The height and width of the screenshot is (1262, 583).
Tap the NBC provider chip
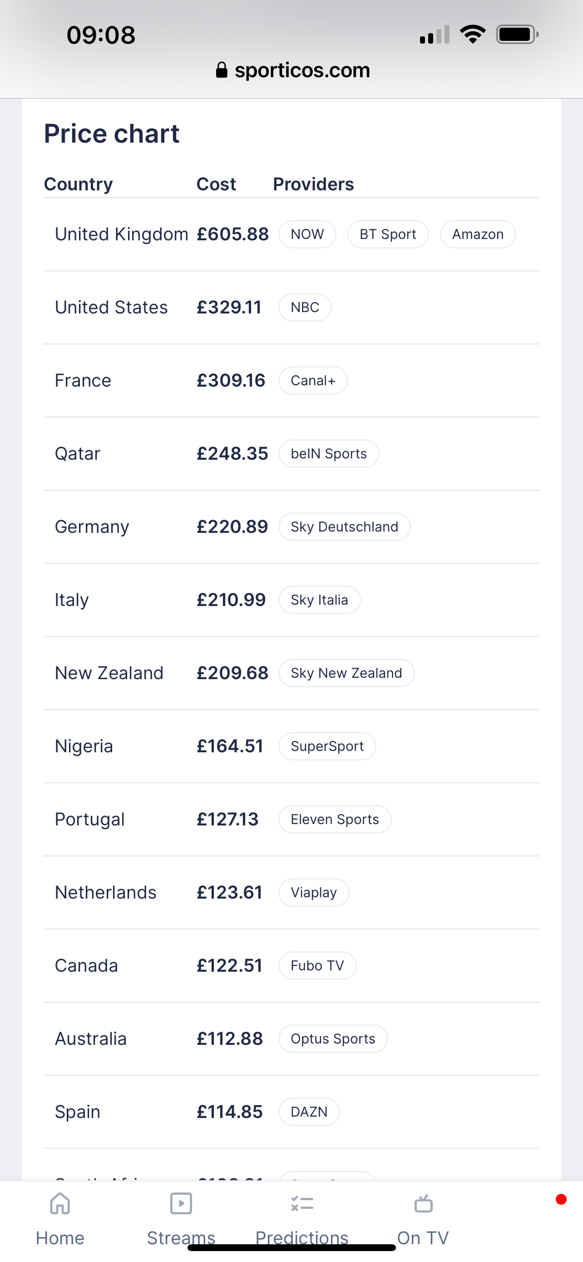tap(305, 307)
